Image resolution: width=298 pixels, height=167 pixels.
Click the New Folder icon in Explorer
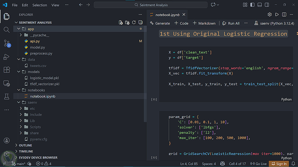(127, 23)
